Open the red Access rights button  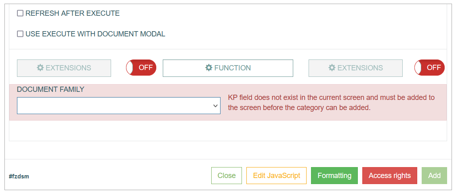(x=390, y=176)
